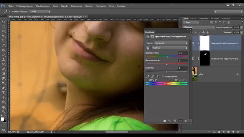The image size is (244, 137).
Task: Toggle pixel layer filter in Layers
Action: pos(211,22)
